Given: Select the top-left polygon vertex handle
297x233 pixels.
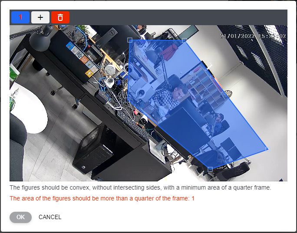Looking at the screenshot, I should coord(129,40).
